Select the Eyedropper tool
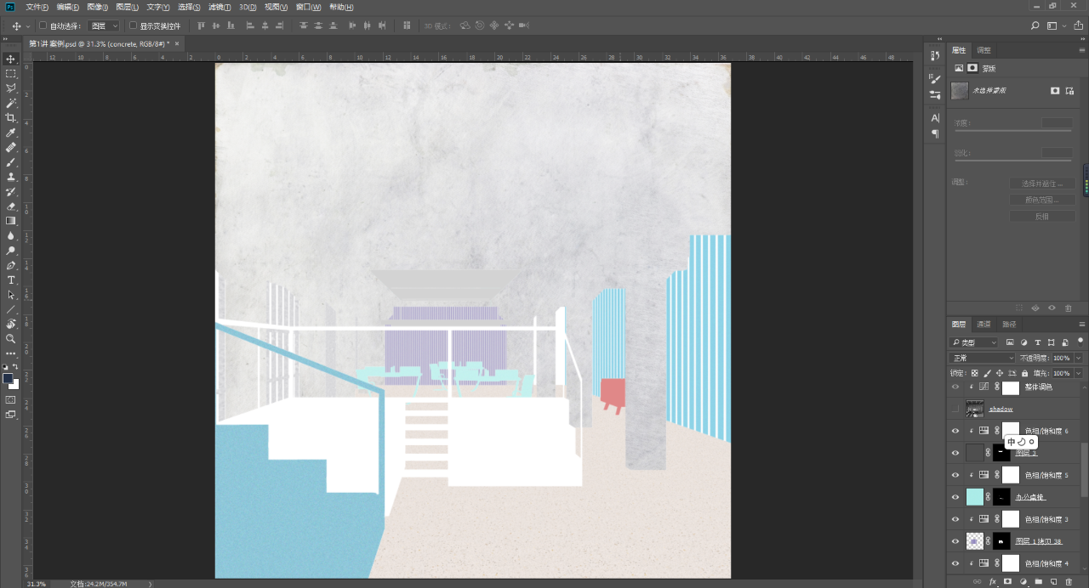The image size is (1089, 588). (11, 133)
